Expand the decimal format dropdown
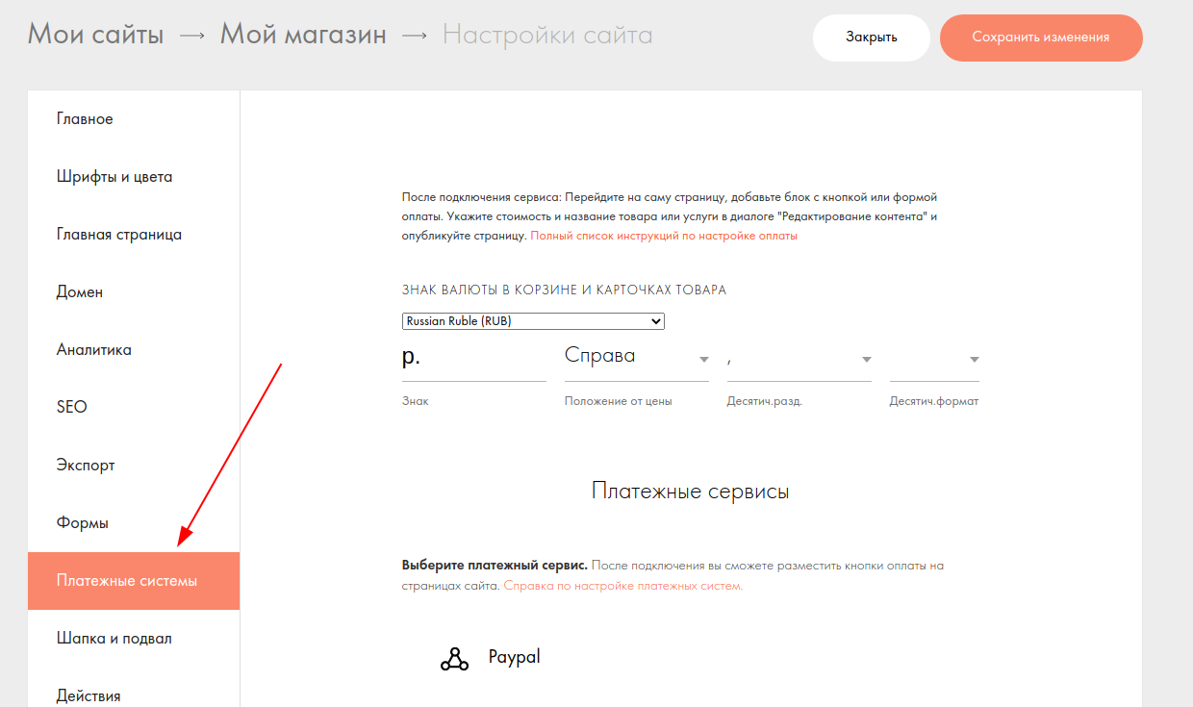This screenshot has height=707, width=1193. pyautogui.click(x=934, y=358)
